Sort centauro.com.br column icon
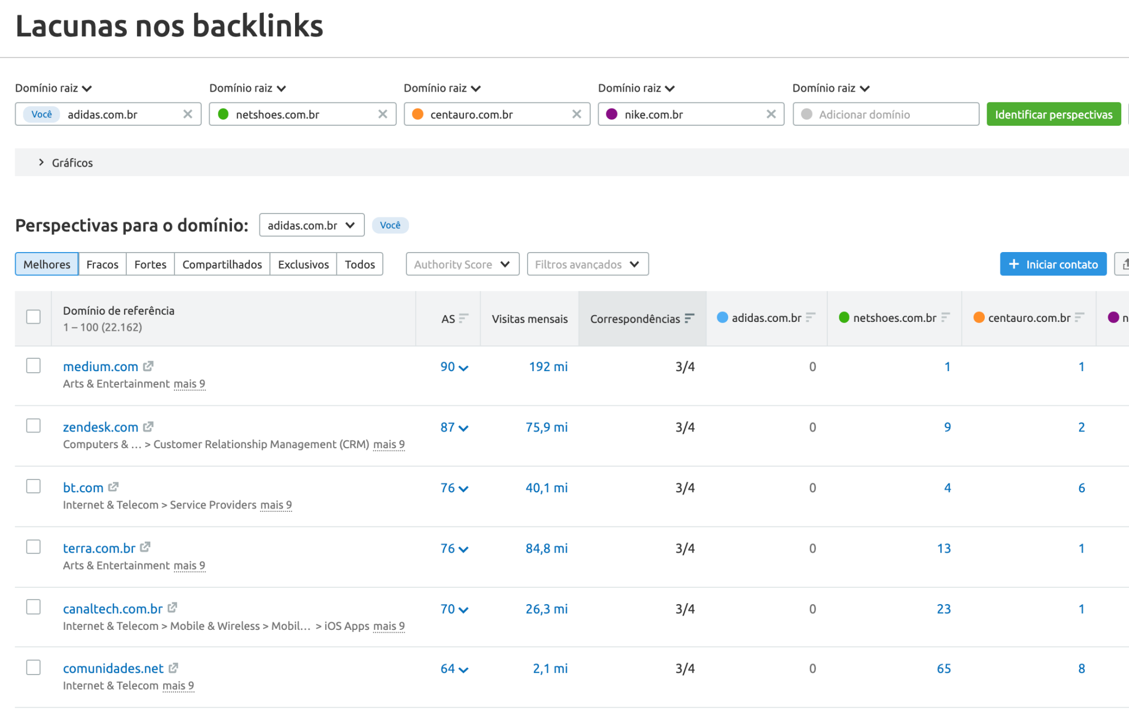1129x712 pixels. click(x=1079, y=317)
